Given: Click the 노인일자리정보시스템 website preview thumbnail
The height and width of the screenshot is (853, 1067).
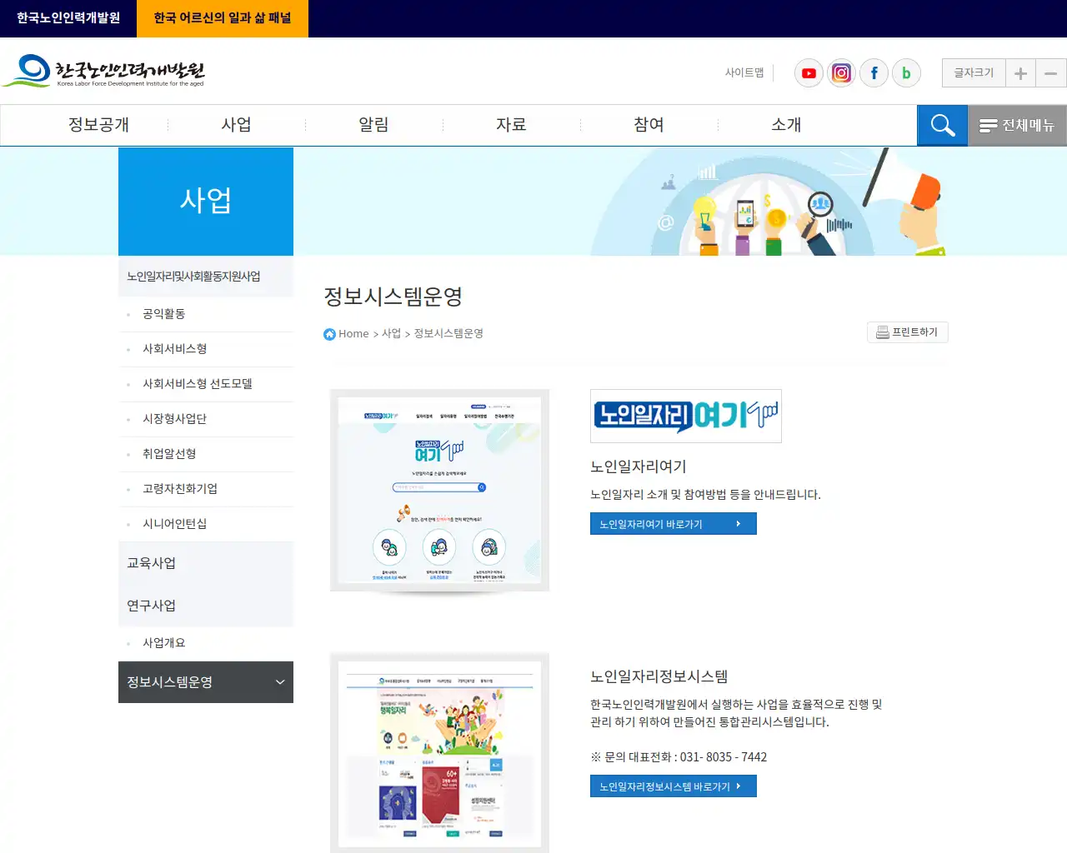Looking at the screenshot, I should tap(439, 753).
